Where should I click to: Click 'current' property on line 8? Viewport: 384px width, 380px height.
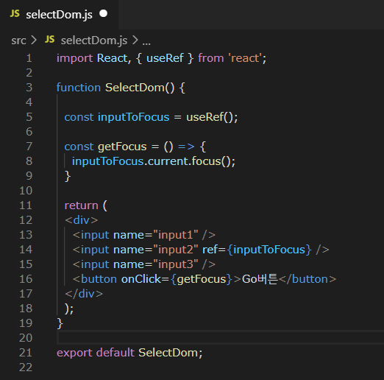click(x=168, y=161)
